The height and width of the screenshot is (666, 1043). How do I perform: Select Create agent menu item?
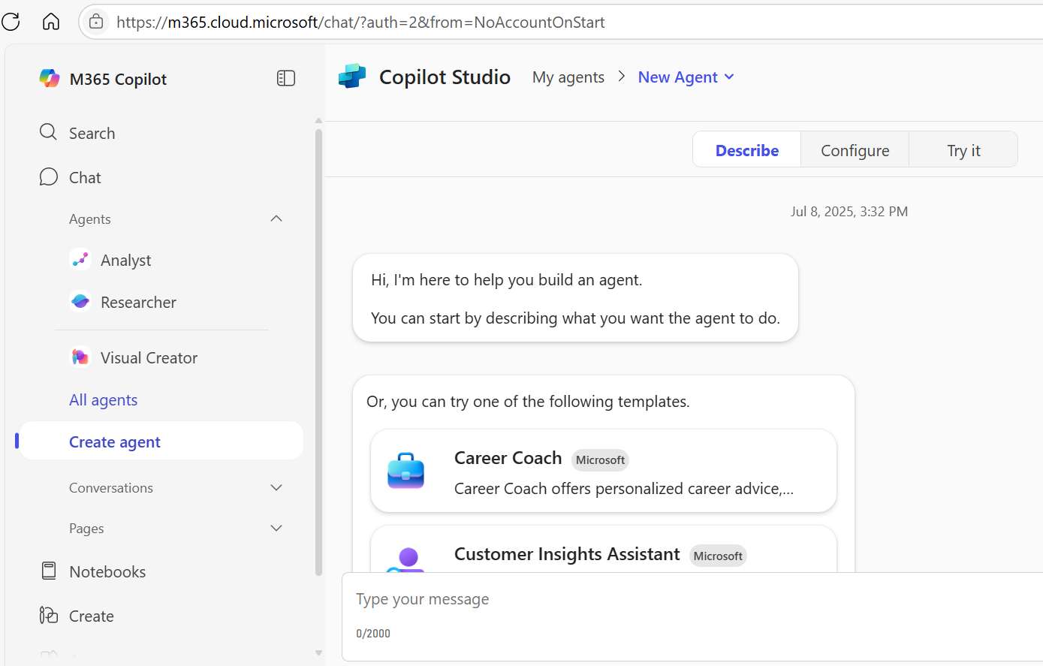point(161,441)
